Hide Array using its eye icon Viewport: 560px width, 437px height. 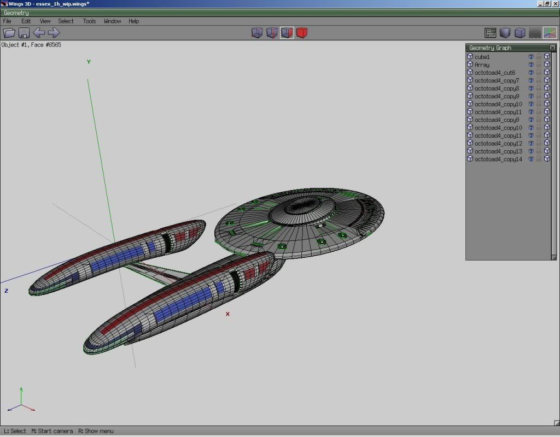(531, 64)
